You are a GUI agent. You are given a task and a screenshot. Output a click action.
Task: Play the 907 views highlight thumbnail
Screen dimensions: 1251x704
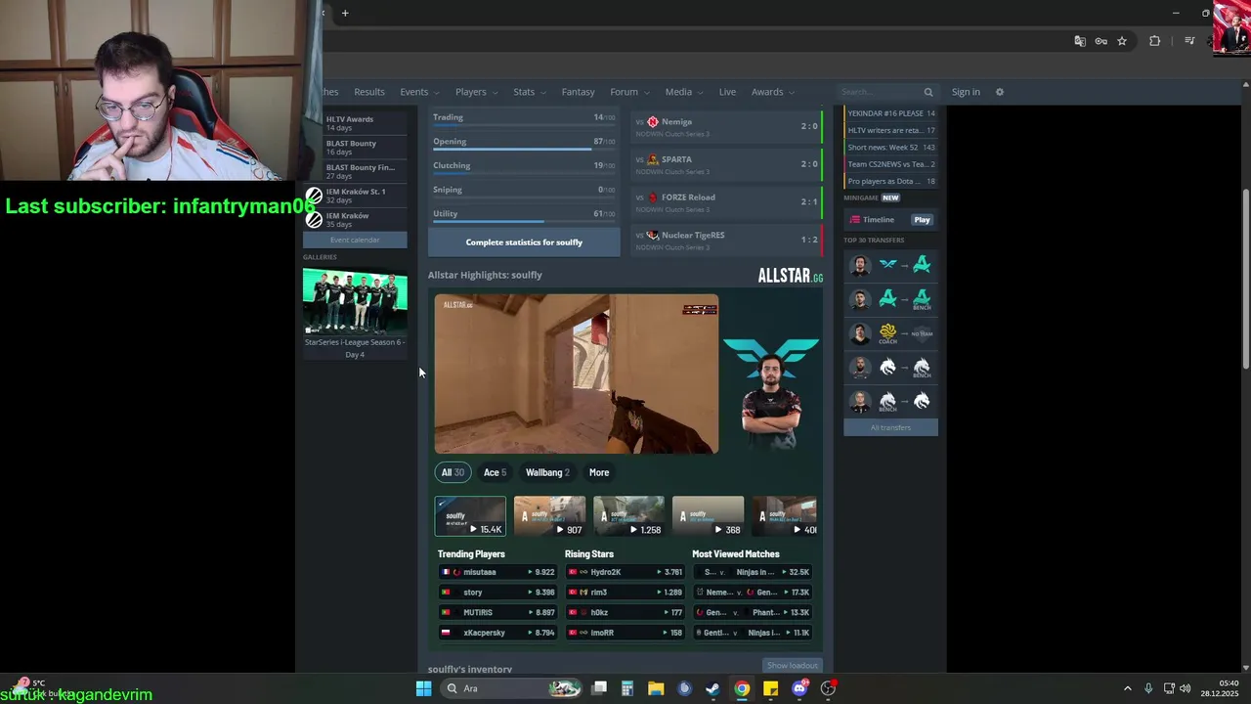click(x=549, y=516)
